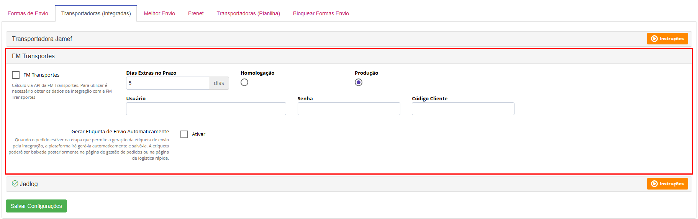This screenshot has width=698, height=219.
Task: Expand the Transportadora Jamef section
Action: [42, 39]
